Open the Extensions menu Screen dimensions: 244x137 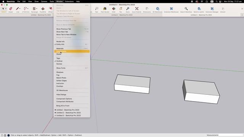69,2
